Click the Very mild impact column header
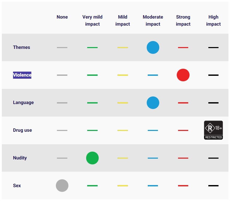 pos(92,20)
